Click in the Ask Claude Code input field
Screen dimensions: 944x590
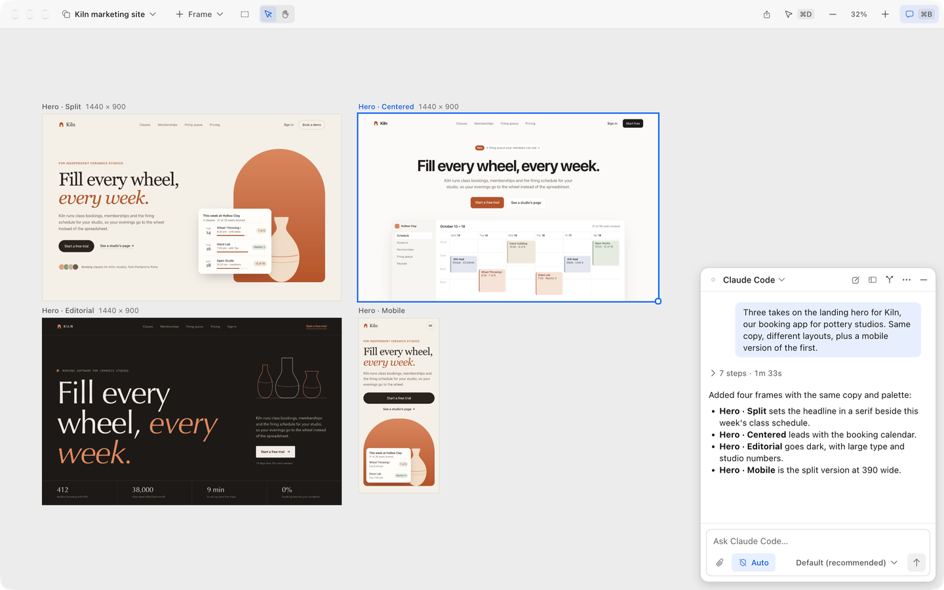coord(818,541)
